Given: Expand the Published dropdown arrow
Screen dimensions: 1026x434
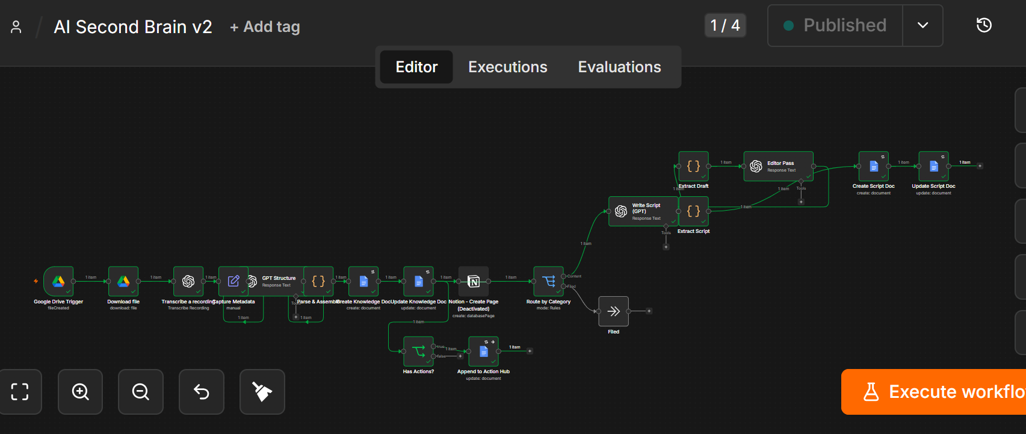Looking at the screenshot, I should 922,25.
